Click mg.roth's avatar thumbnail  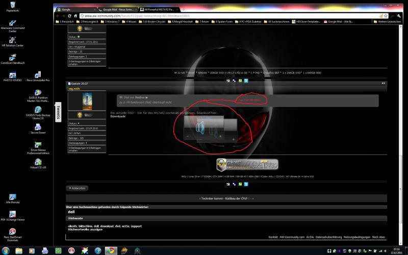coord(87,101)
